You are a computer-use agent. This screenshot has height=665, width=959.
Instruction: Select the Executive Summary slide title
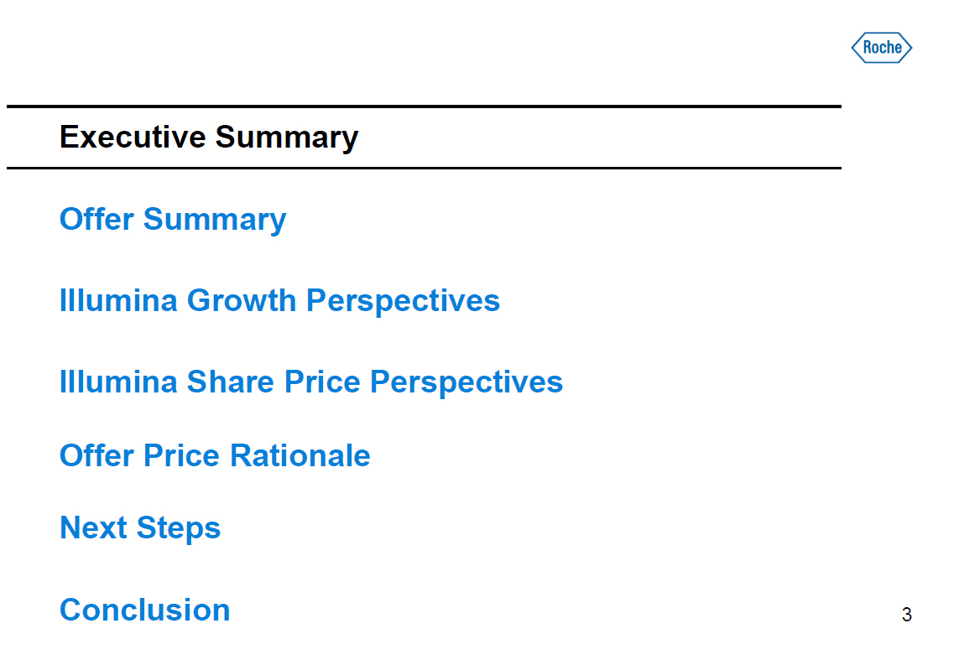(x=209, y=137)
